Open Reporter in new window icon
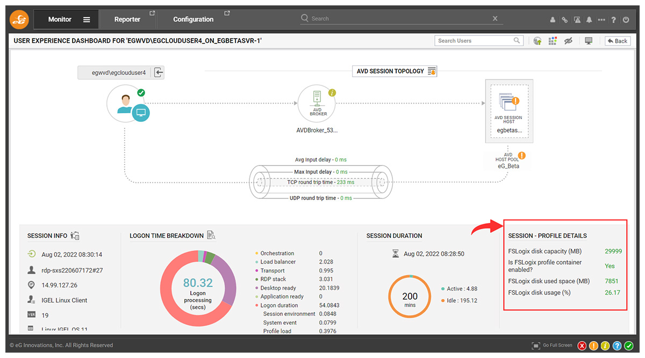645x358 pixels. click(x=152, y=13)
